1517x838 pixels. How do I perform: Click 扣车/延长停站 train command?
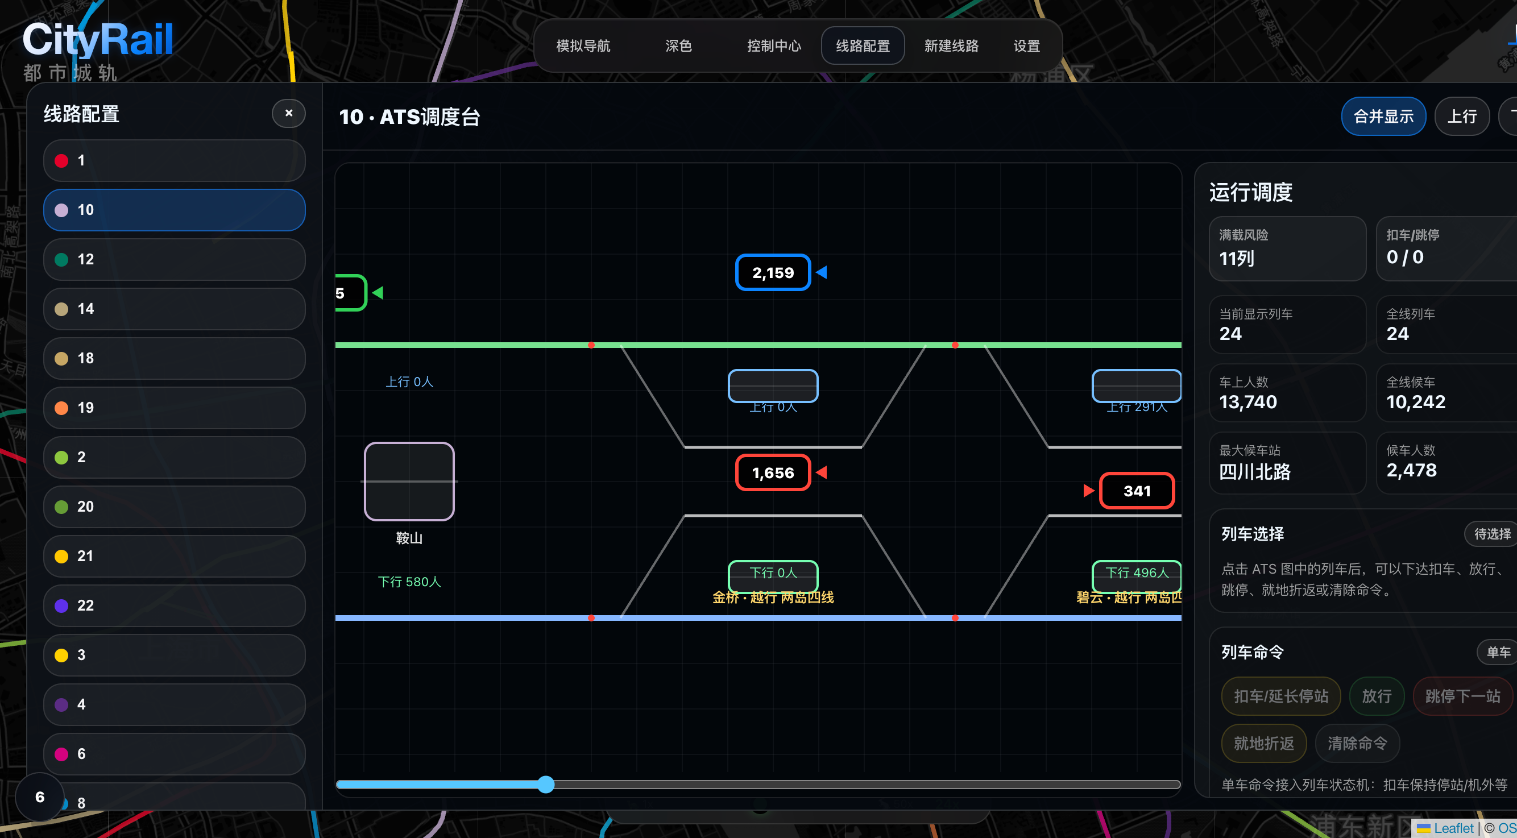tap(1281, 696)
